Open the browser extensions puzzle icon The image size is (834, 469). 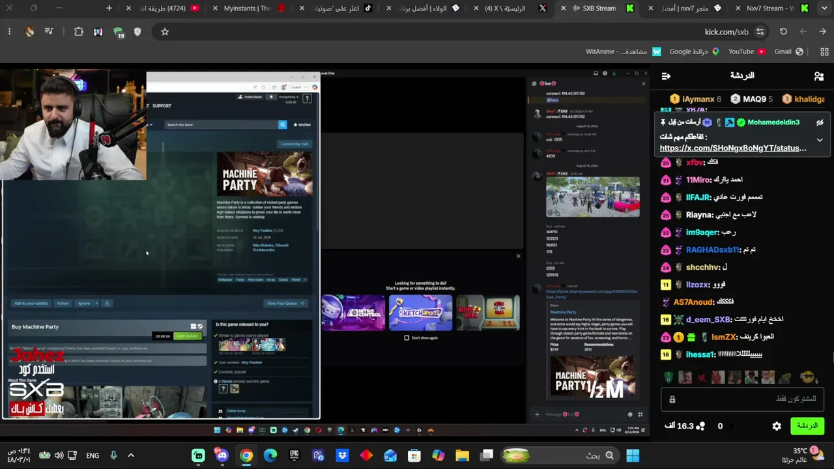[x=79, y=32]
